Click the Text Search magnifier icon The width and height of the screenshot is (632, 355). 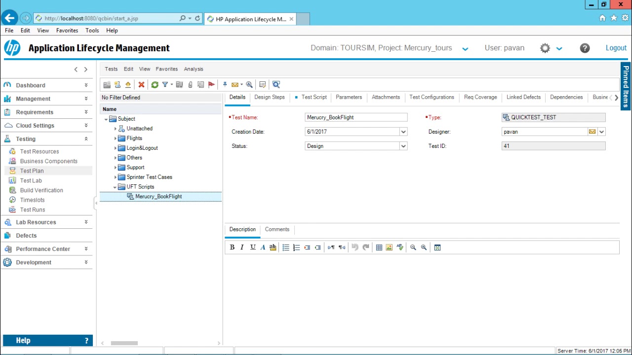(x=249, y=85)
